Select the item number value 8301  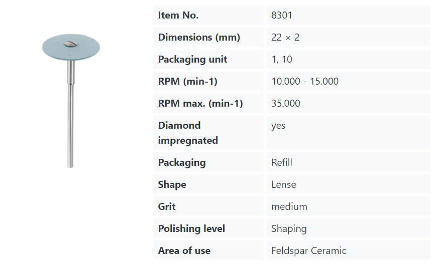click(x=282, y=16)
